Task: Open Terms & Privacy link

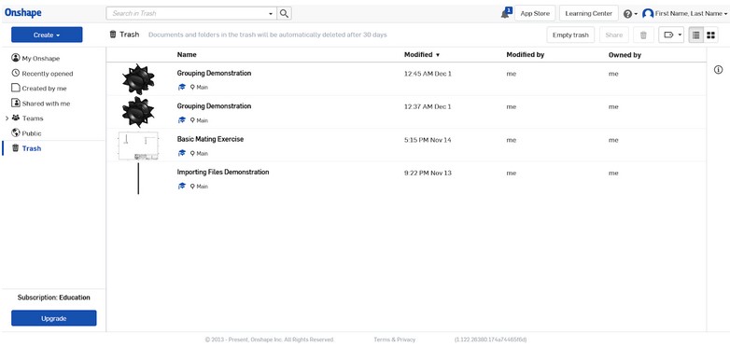Action: pos(394,340)
